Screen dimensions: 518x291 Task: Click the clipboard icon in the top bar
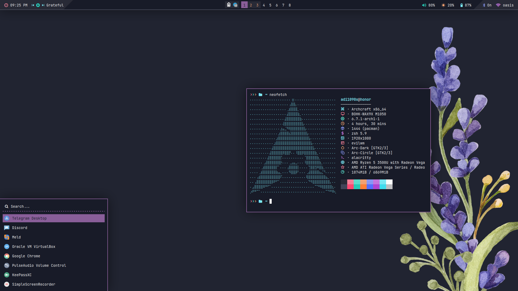click(229, 5)
